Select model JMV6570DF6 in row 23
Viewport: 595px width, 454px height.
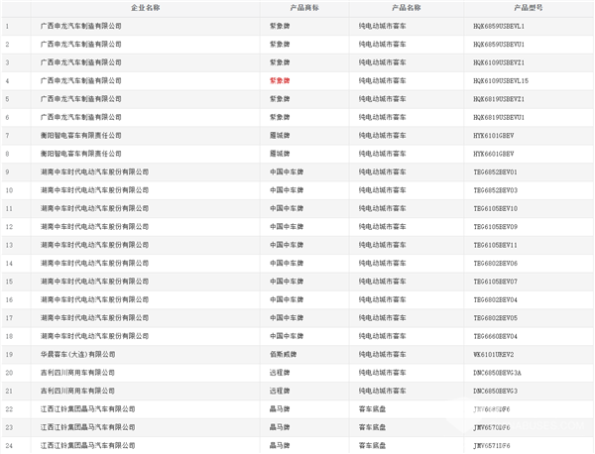pos(495,427)
